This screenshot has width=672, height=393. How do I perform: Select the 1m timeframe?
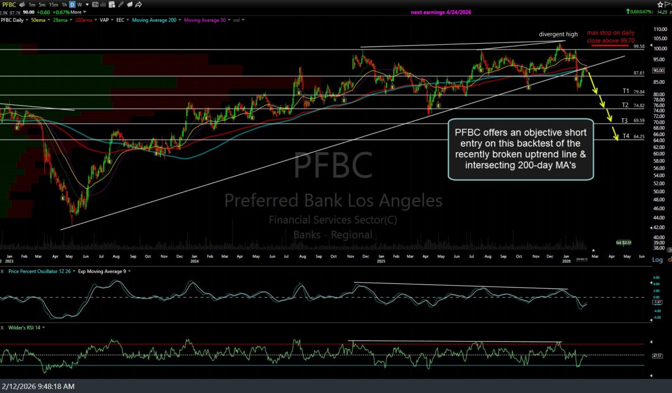tap(32, 5)
